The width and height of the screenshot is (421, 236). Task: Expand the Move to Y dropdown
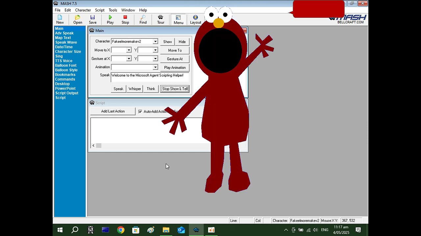[155, 50]
